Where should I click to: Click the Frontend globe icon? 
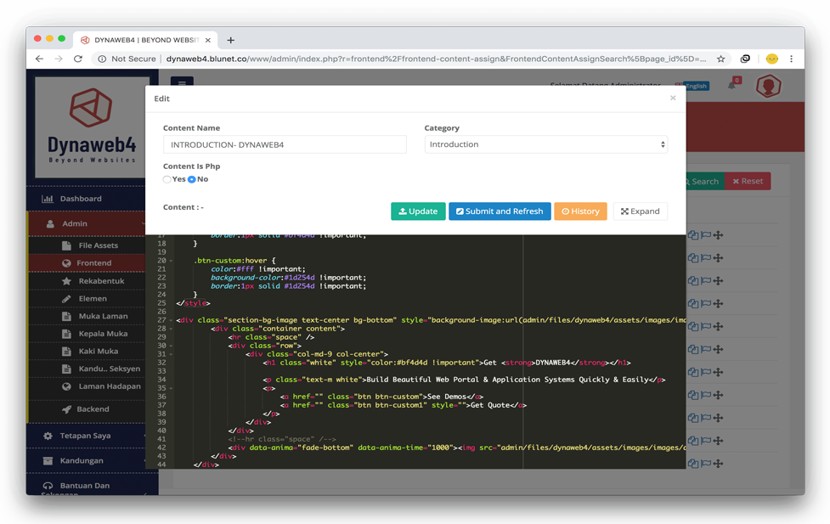66,263
